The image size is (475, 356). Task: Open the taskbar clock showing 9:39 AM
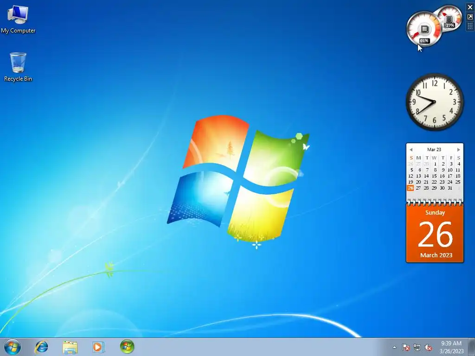pyautogui.click(x=451, y=347)
